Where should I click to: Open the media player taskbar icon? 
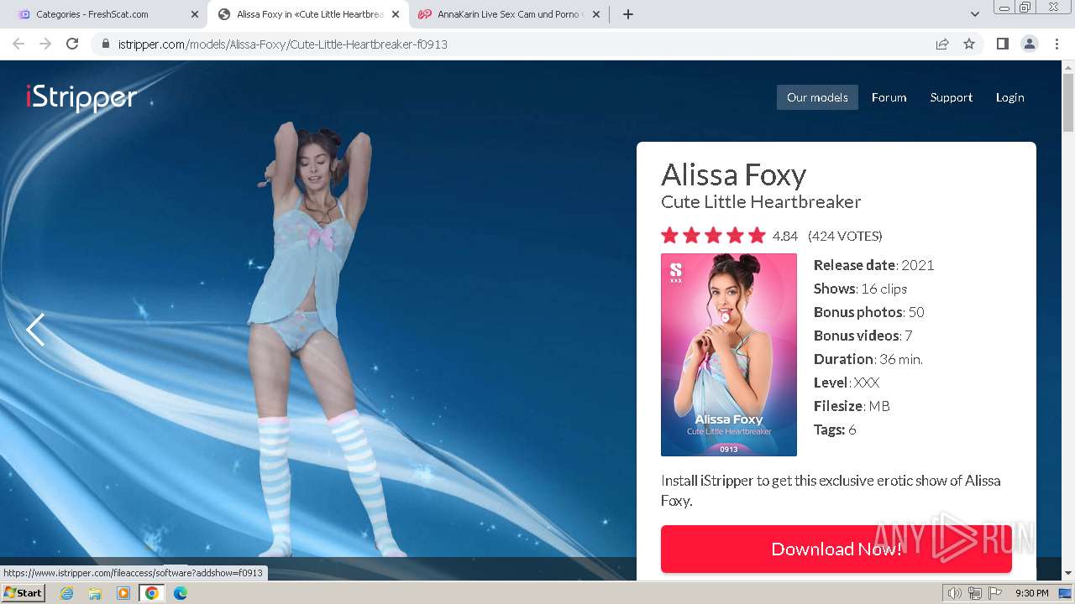tap(123, 593)
